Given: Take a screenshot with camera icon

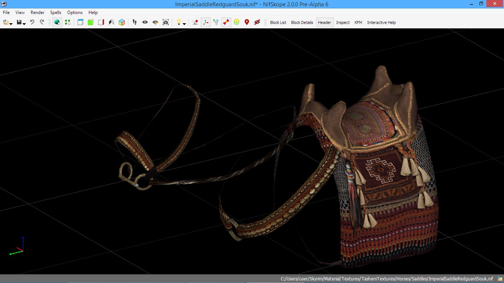Looking at the screenshot, I should coord(166,22).
